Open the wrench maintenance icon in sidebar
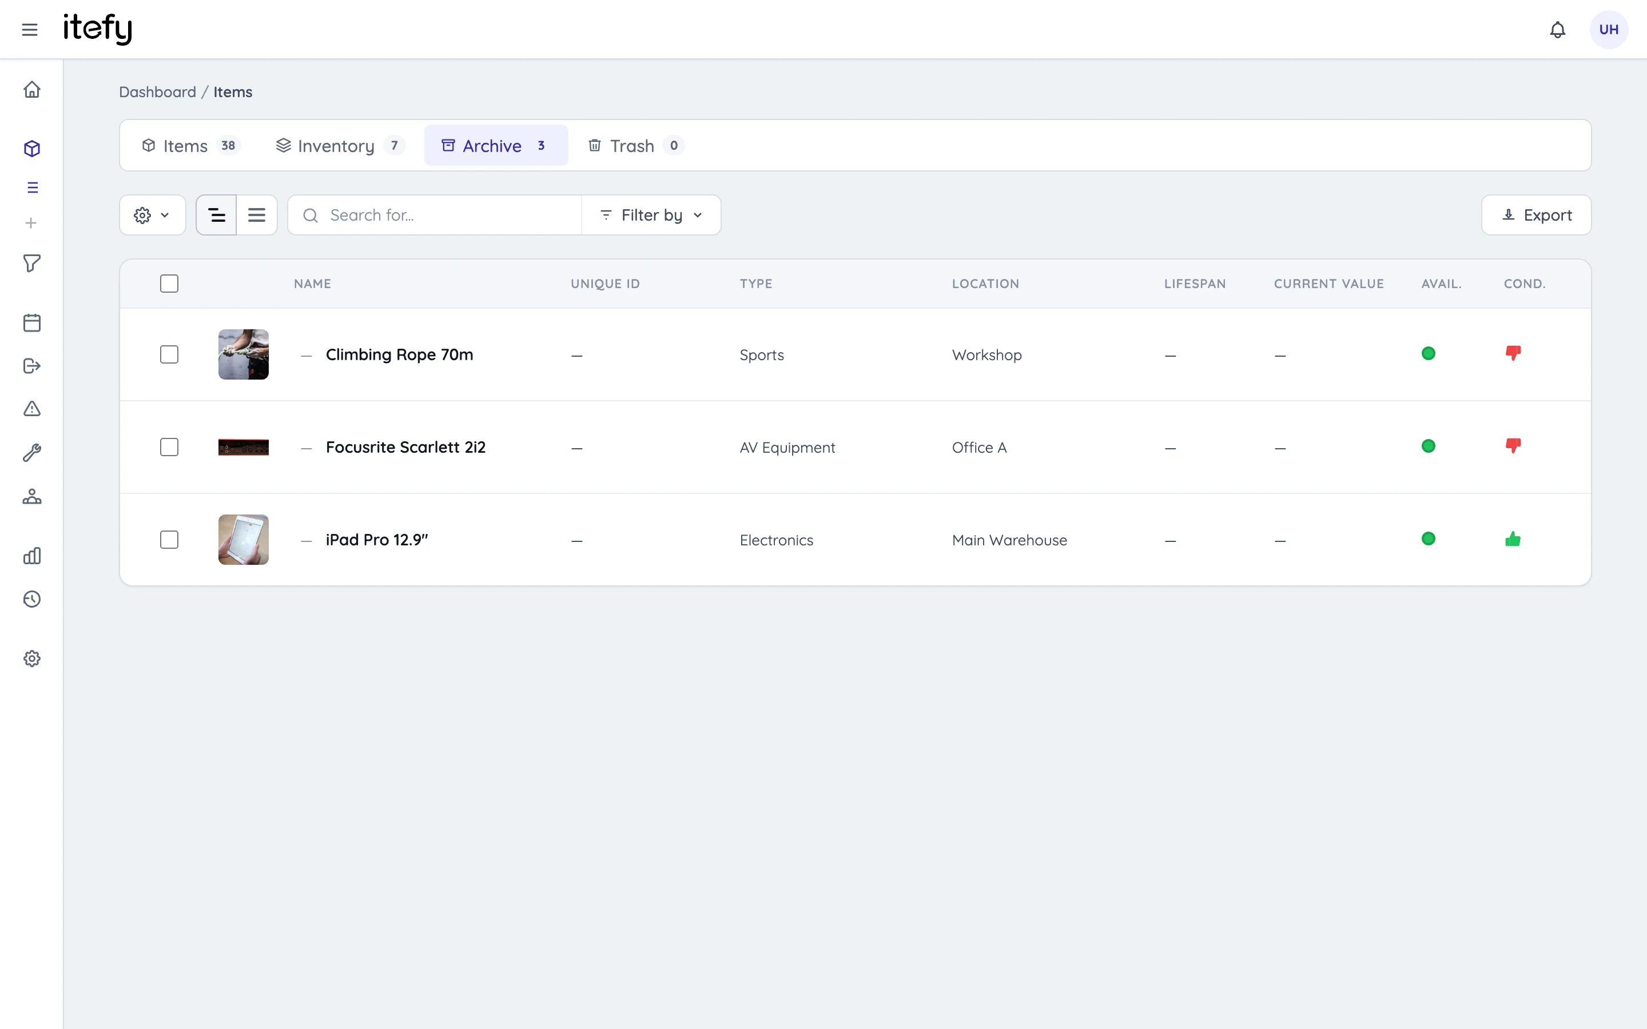 click(32, 453)
